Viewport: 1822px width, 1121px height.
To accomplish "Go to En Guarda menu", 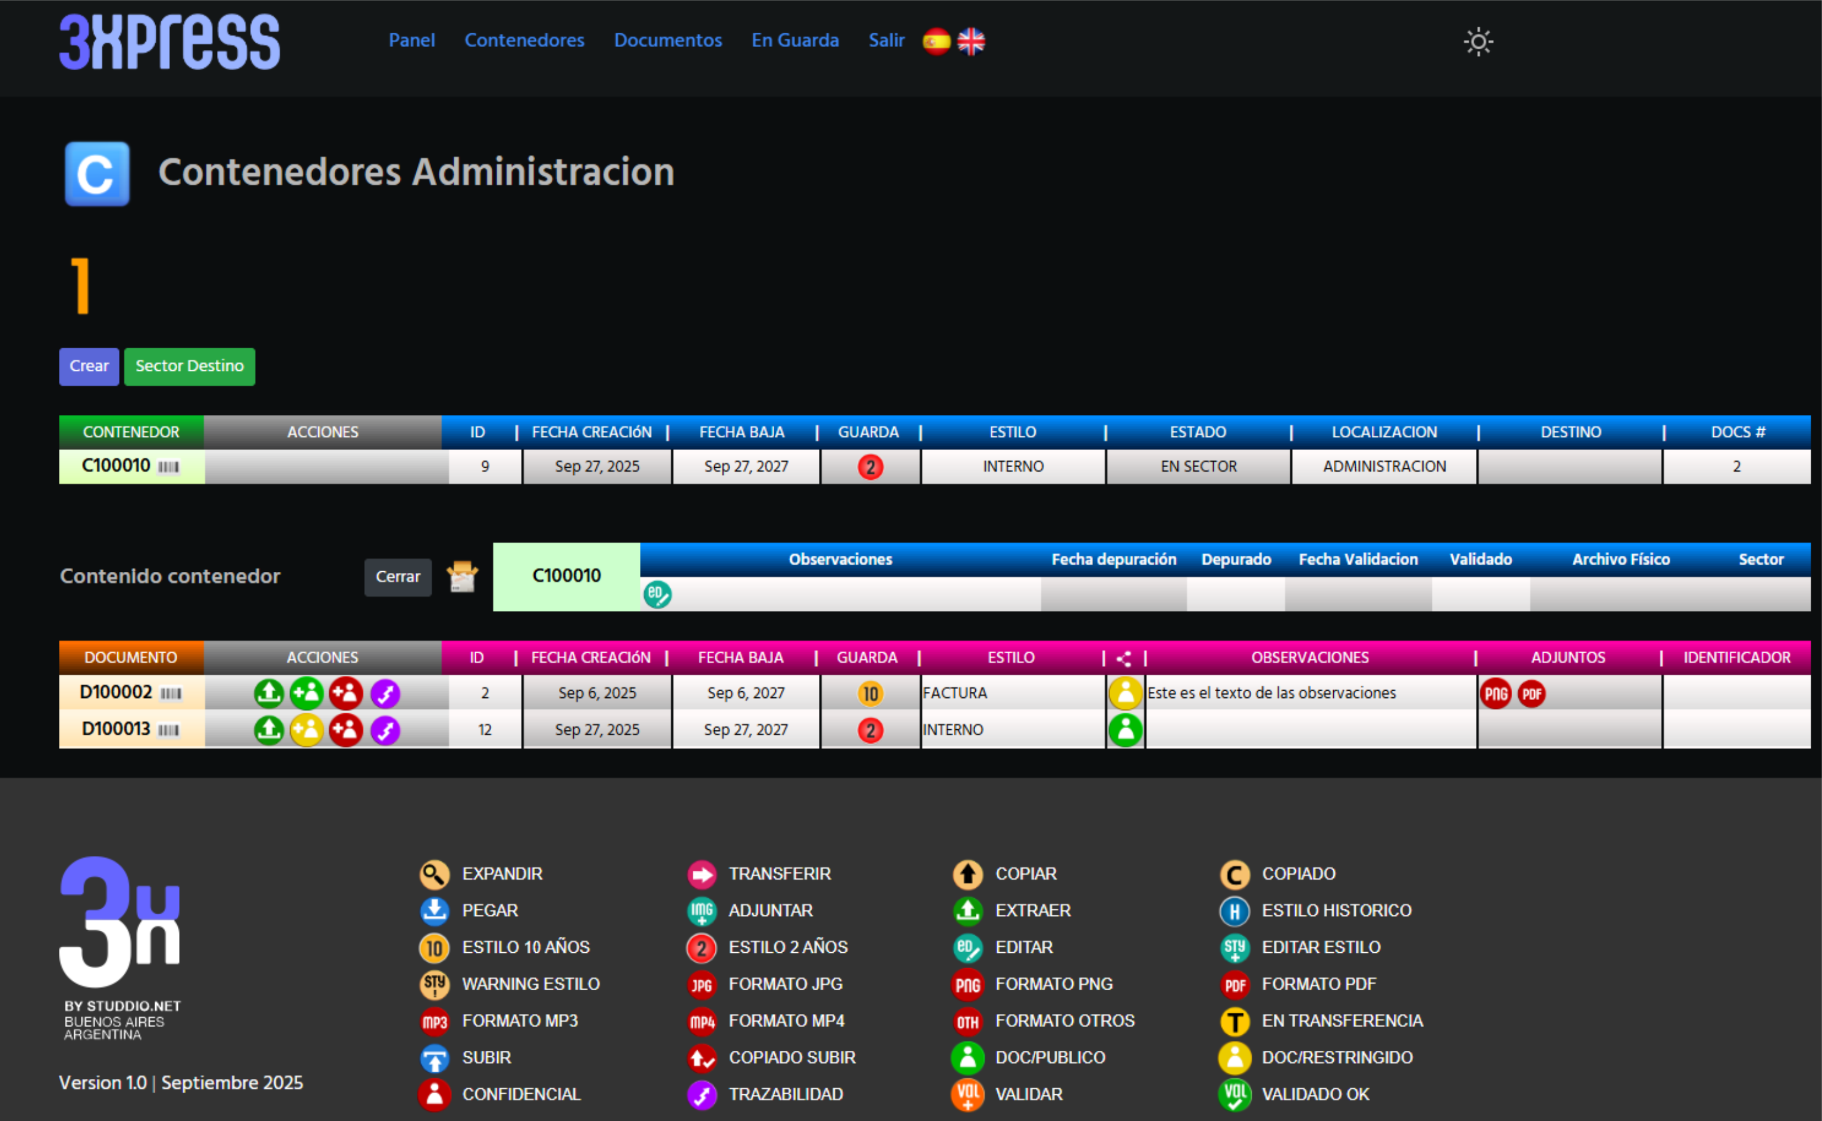I will click(x=794, y=40).
